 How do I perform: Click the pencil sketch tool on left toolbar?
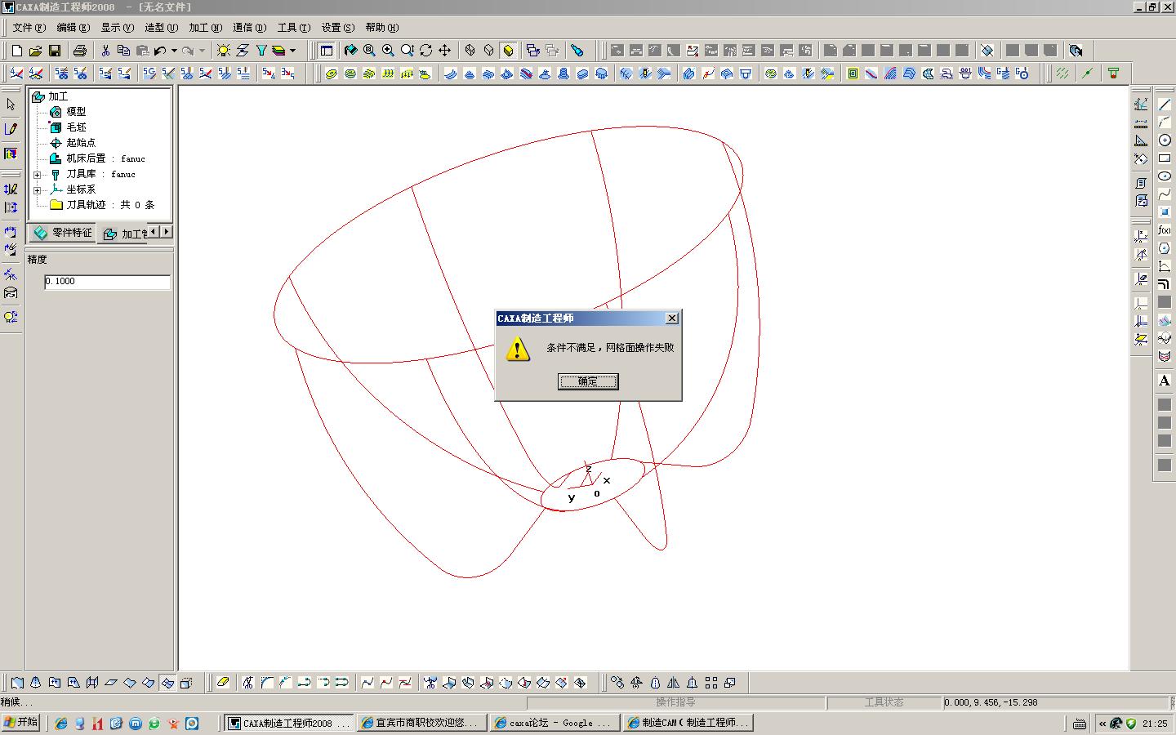click(x=11, y=129)
